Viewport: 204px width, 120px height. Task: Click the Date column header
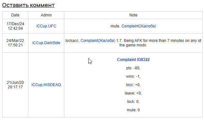click(15, 15)
